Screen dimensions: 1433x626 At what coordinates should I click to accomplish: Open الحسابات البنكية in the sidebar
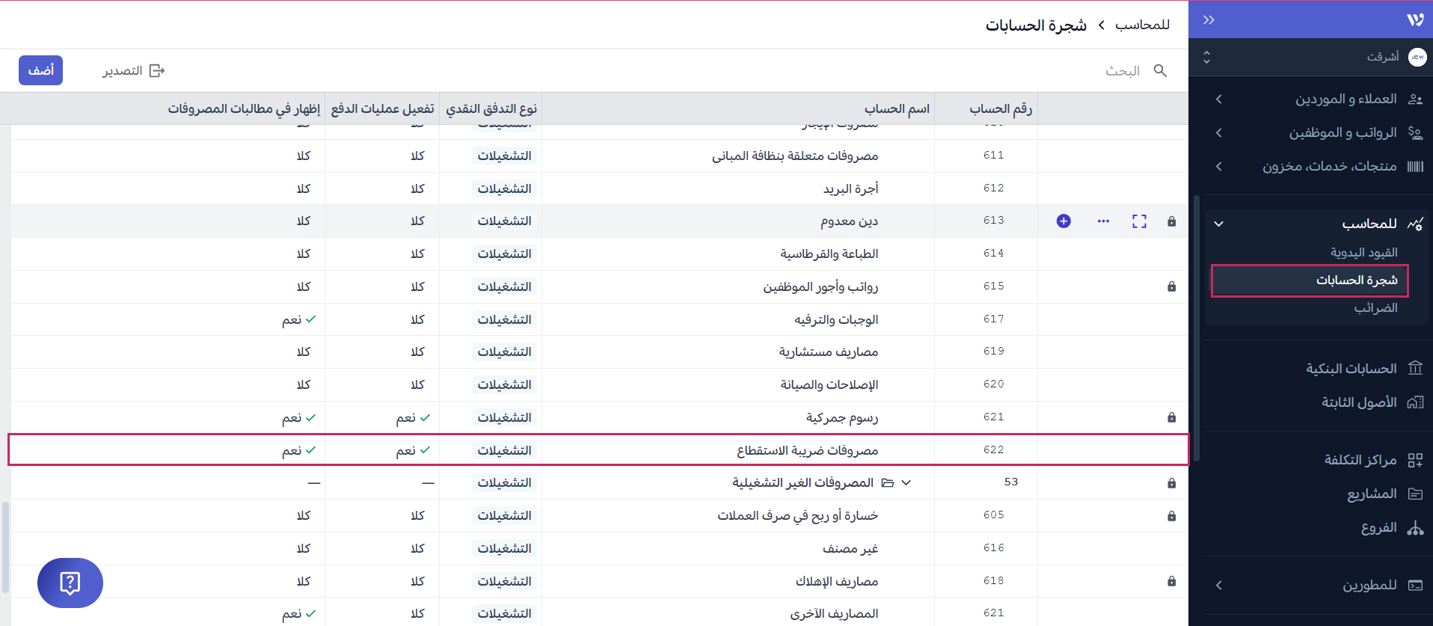click(1351, 368)
